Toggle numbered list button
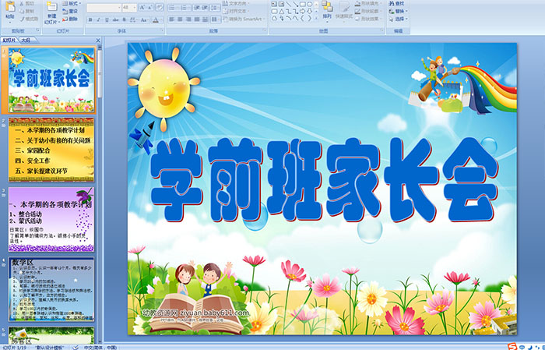545x350 pixels. tap(185, 7)
